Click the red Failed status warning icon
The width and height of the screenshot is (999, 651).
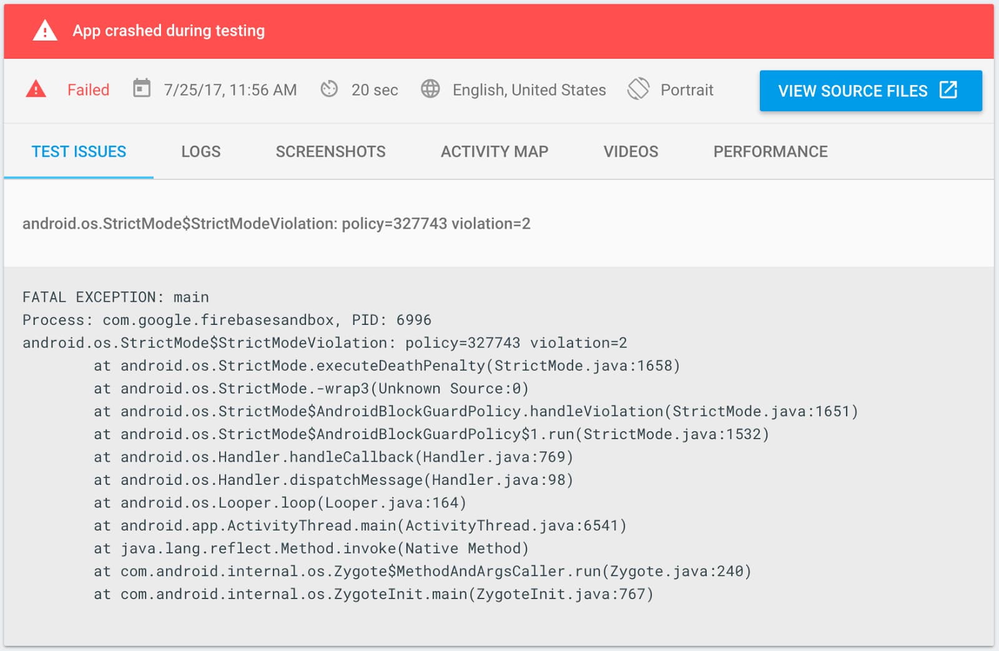click(x=36, y=89)
